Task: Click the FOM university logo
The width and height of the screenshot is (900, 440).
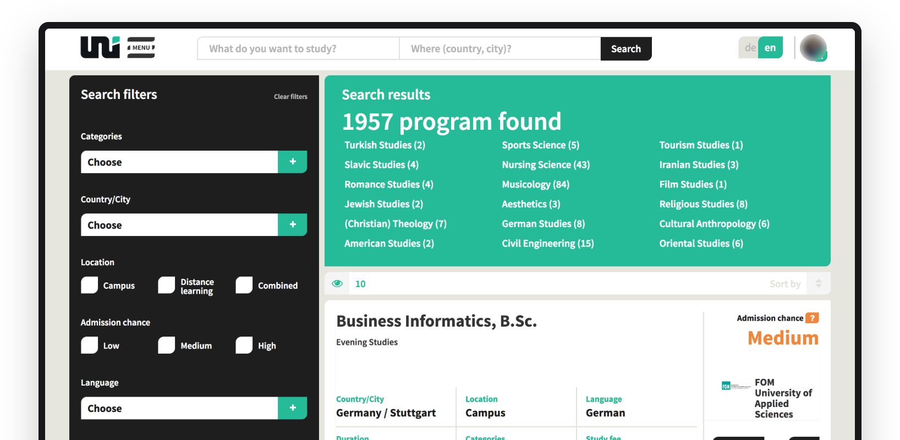Action: click(x=736, y=386)
